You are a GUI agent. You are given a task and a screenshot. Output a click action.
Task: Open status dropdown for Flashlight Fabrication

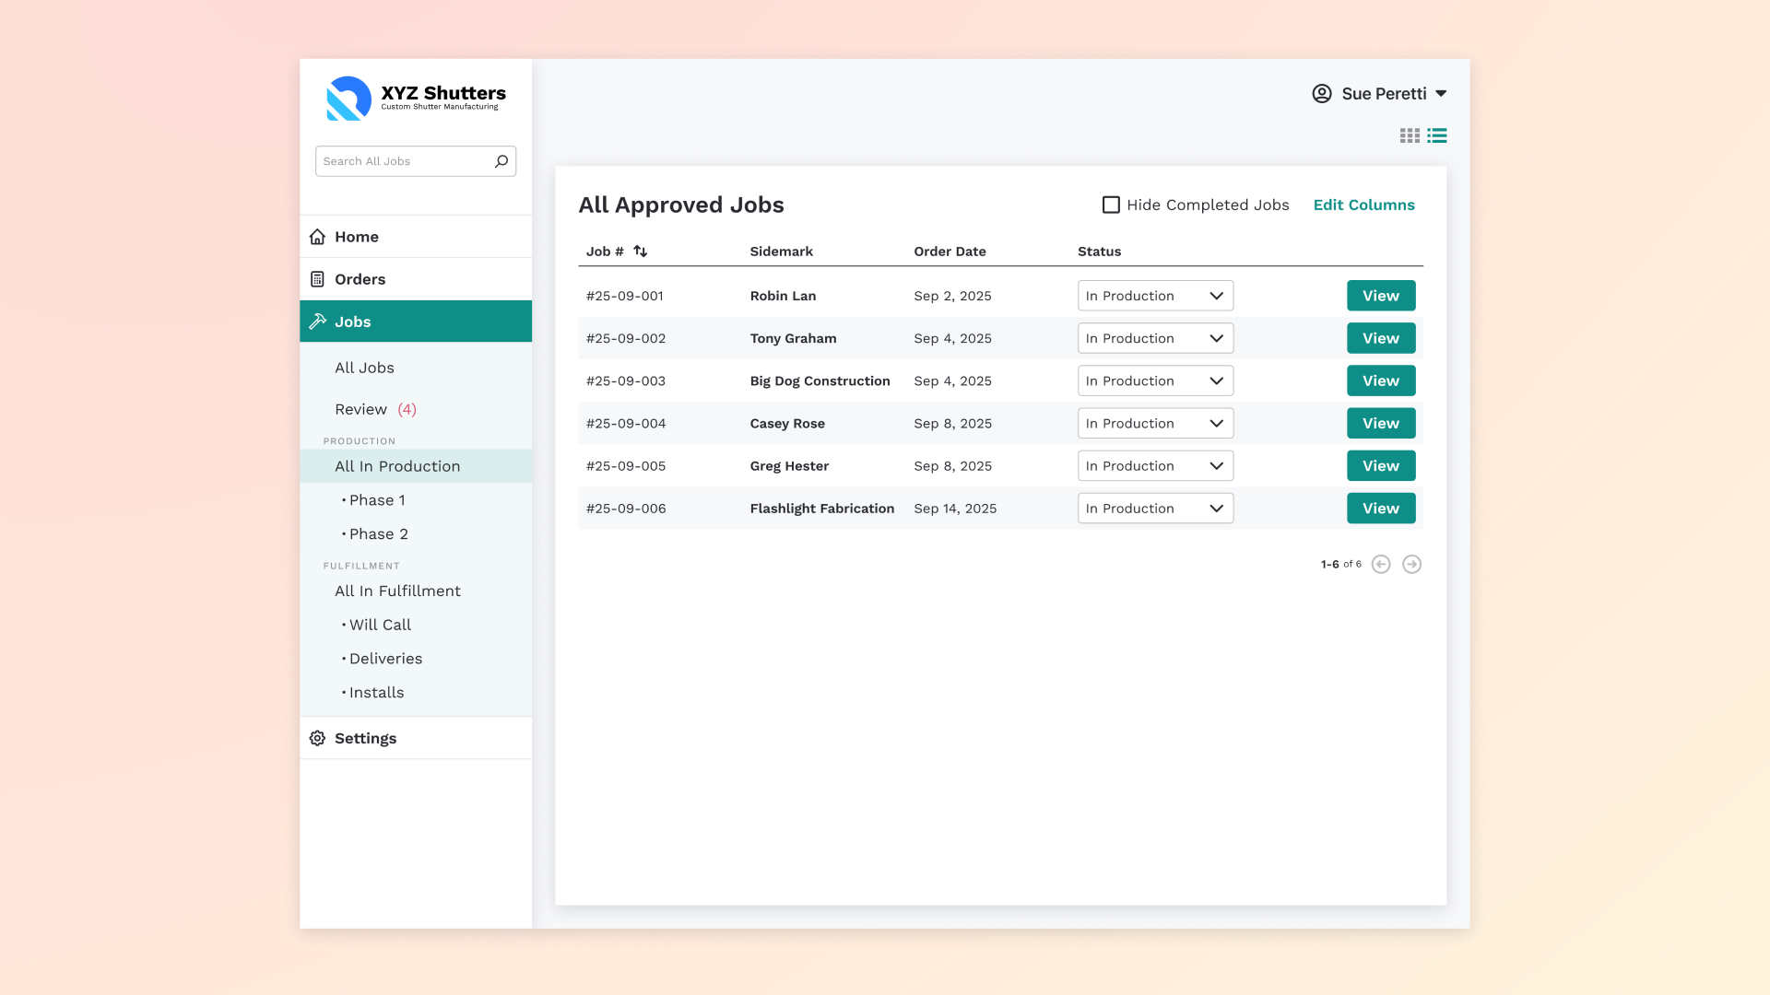coord(1155,509)
